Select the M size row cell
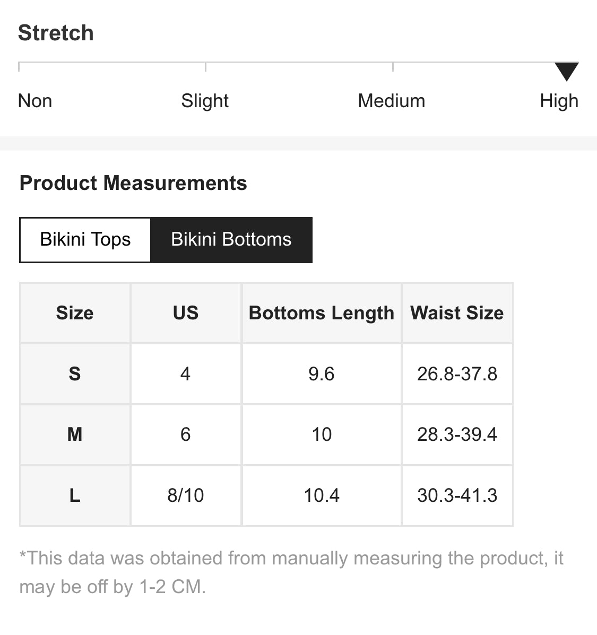 click(x=75, y=434)
